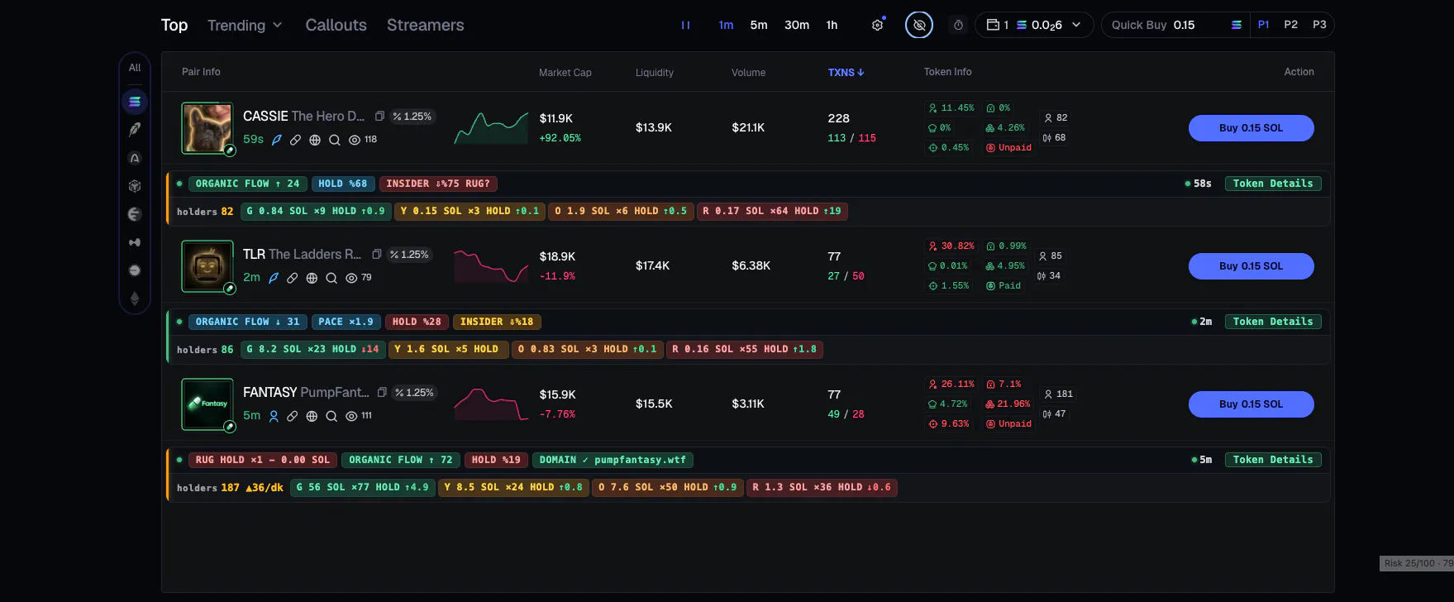1454x602 pixels.
Task: Sort by the Volume column header
Action: coord(749,73)
